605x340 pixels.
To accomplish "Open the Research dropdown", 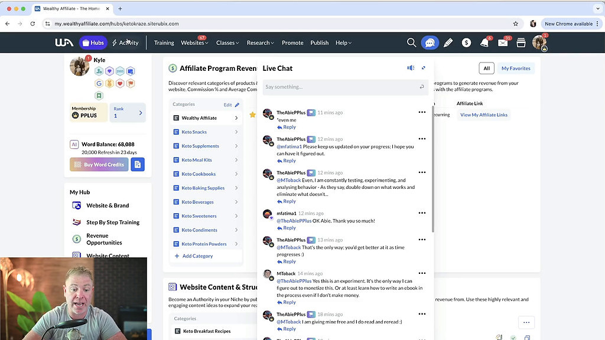I will (260, 42).
